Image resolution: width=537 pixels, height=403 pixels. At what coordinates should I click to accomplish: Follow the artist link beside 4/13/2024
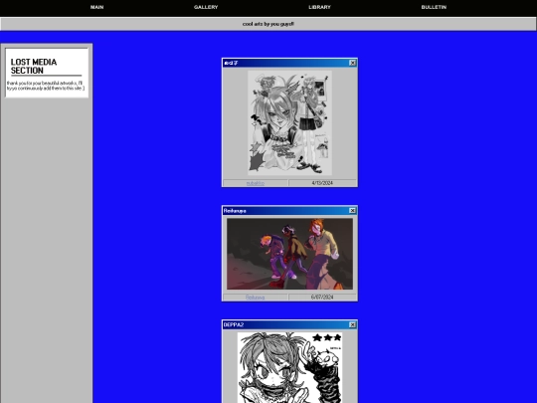(x=256, y=183)
